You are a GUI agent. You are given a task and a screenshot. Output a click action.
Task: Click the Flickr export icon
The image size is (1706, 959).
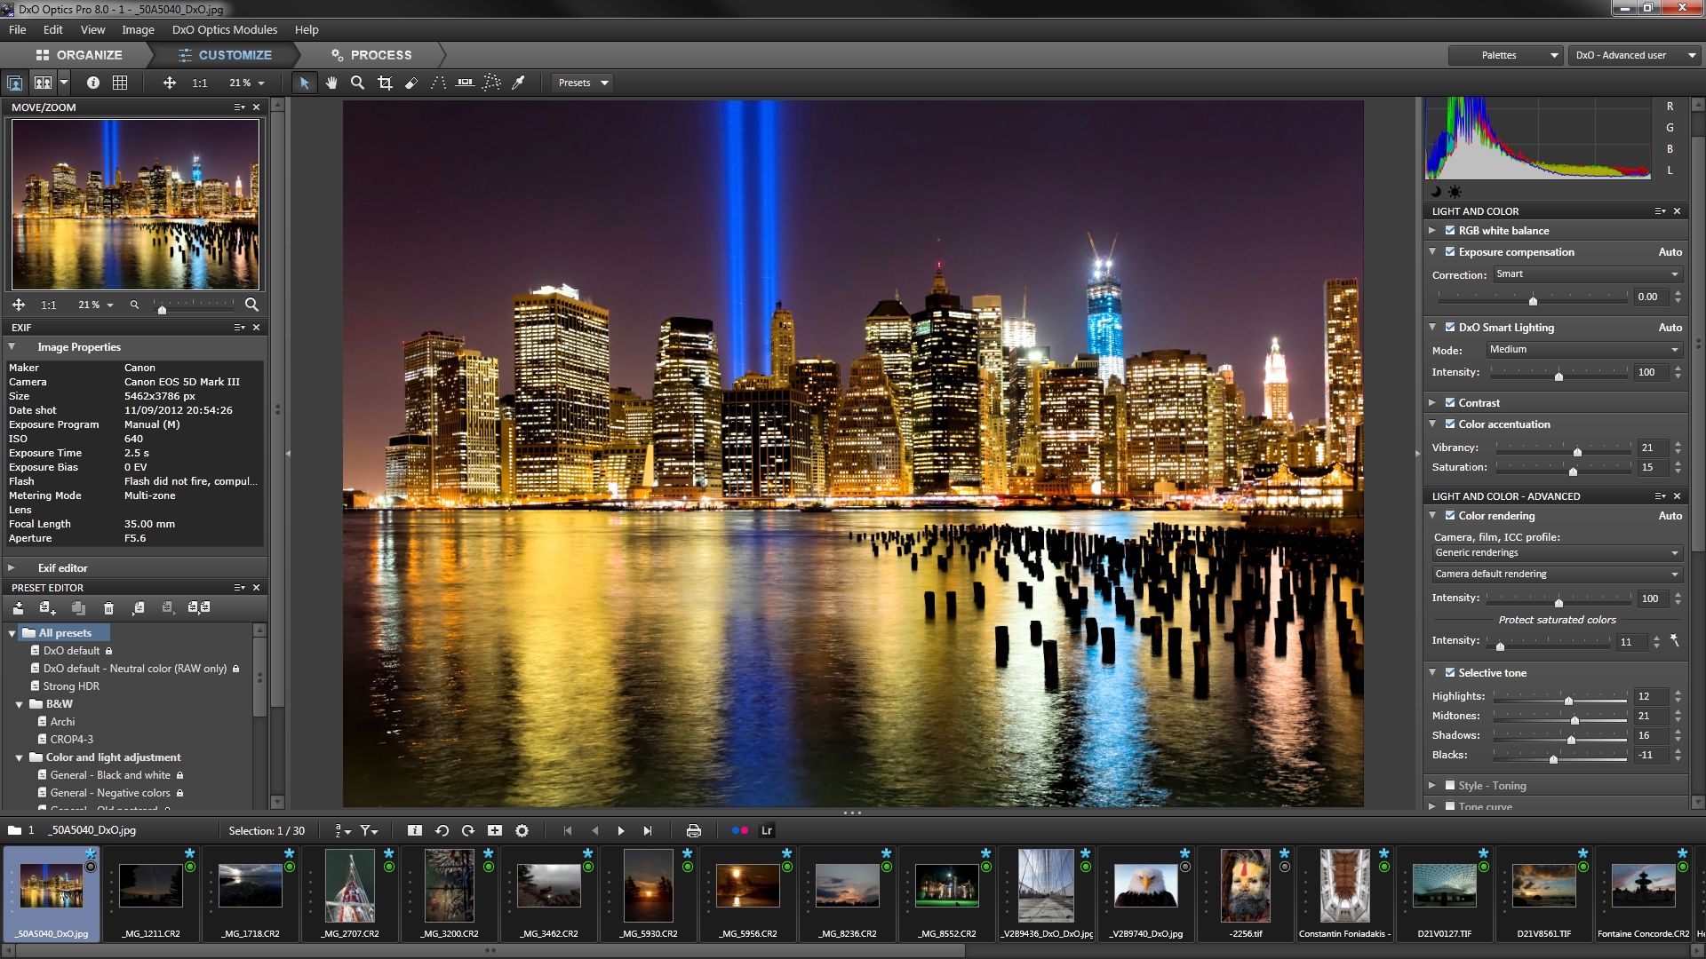coord(740,831)
